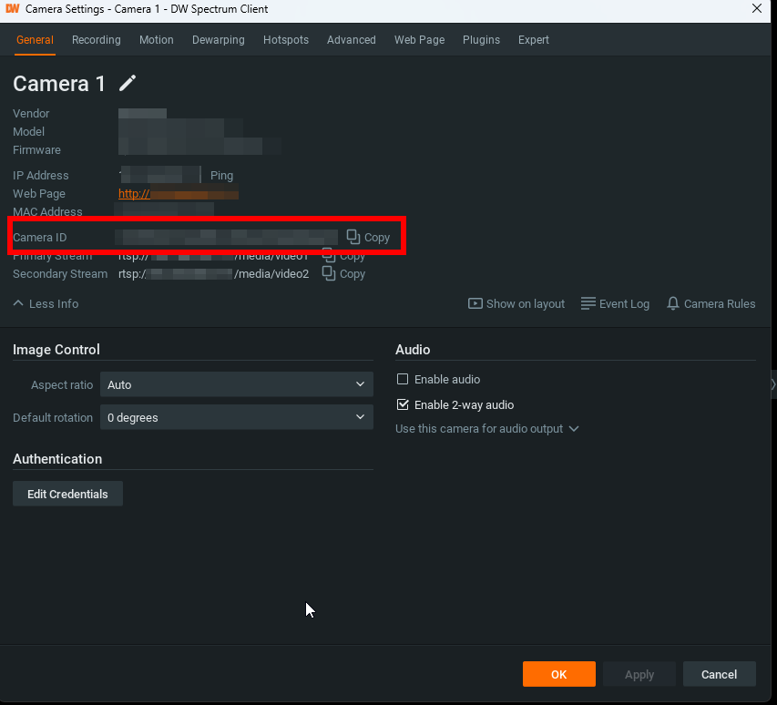Click the Show on layout icon
The width and height of the screenshot is (777, 705).
coord(475,304)
